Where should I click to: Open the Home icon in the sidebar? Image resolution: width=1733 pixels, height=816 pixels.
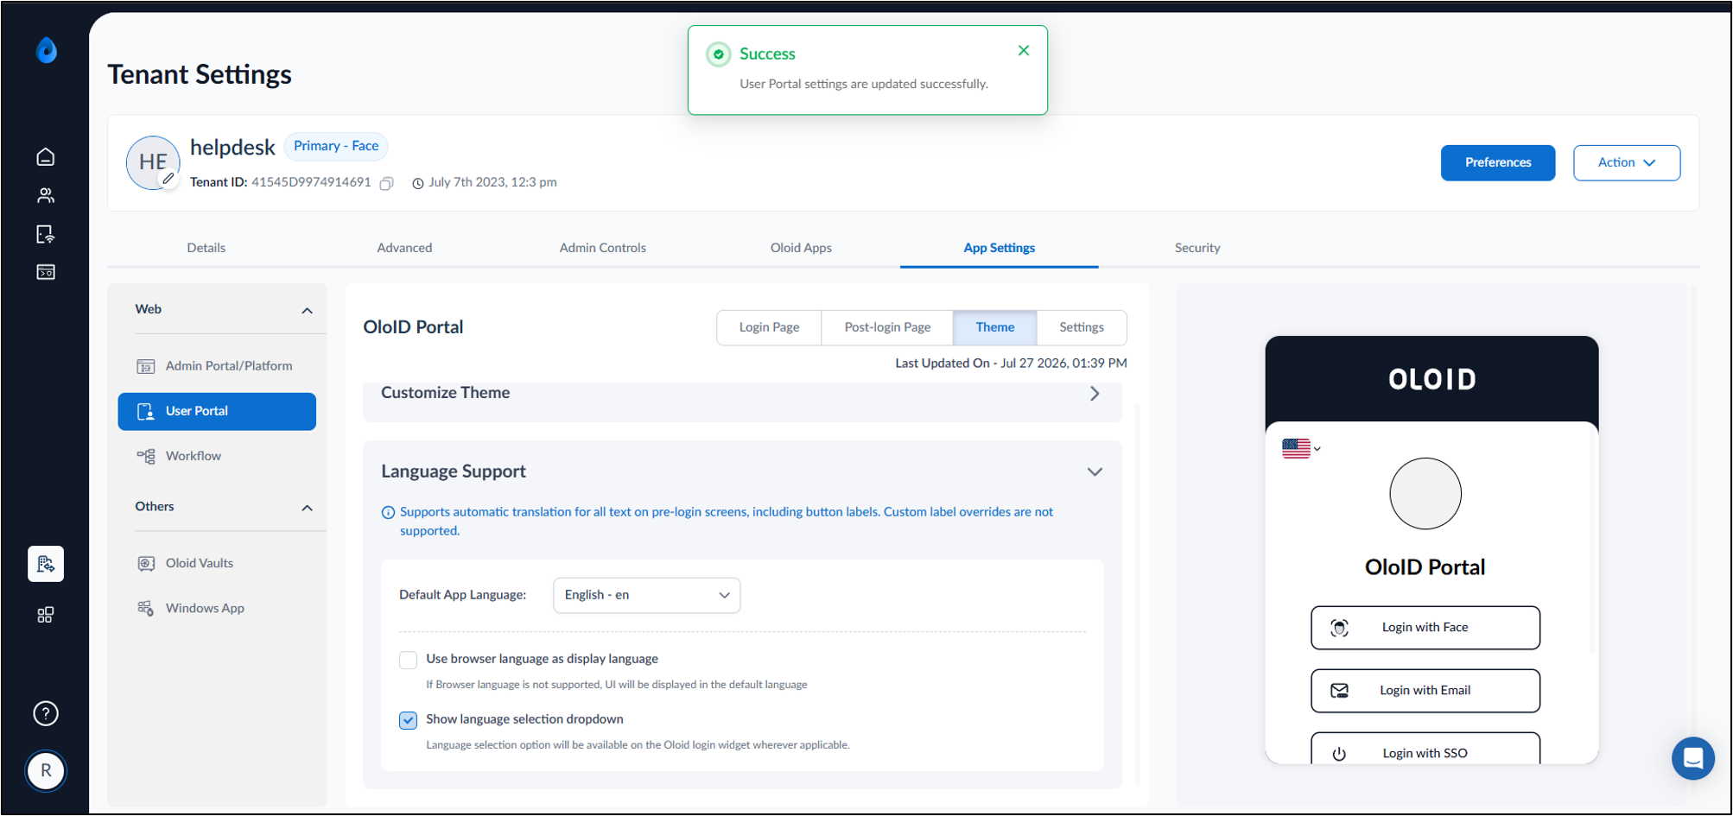coord(46,157)
